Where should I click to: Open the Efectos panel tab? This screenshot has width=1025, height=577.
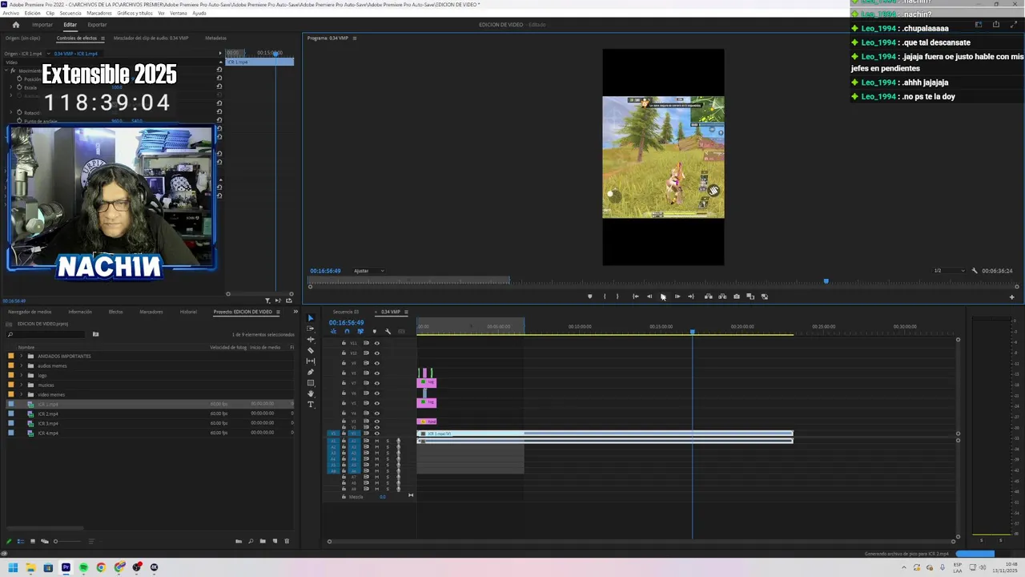115,312
